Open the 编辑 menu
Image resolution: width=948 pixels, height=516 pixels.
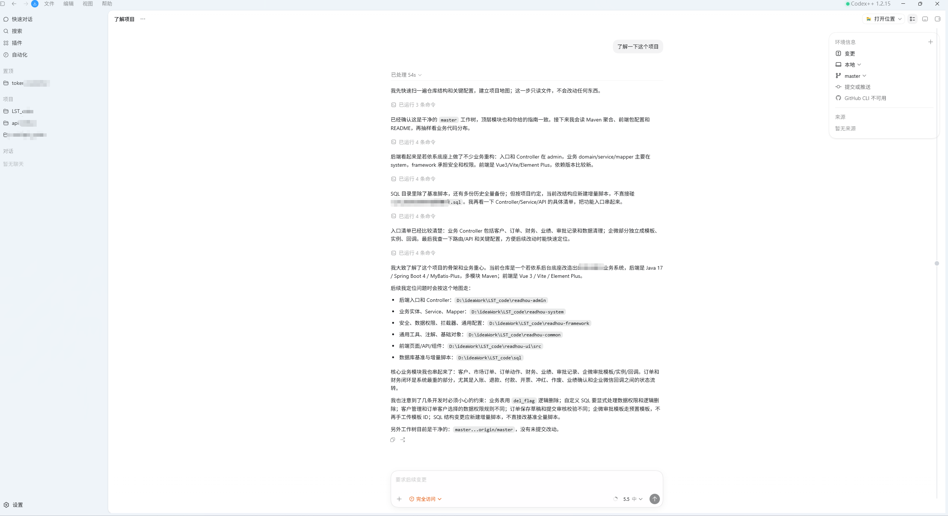click(x=69, y=4)
